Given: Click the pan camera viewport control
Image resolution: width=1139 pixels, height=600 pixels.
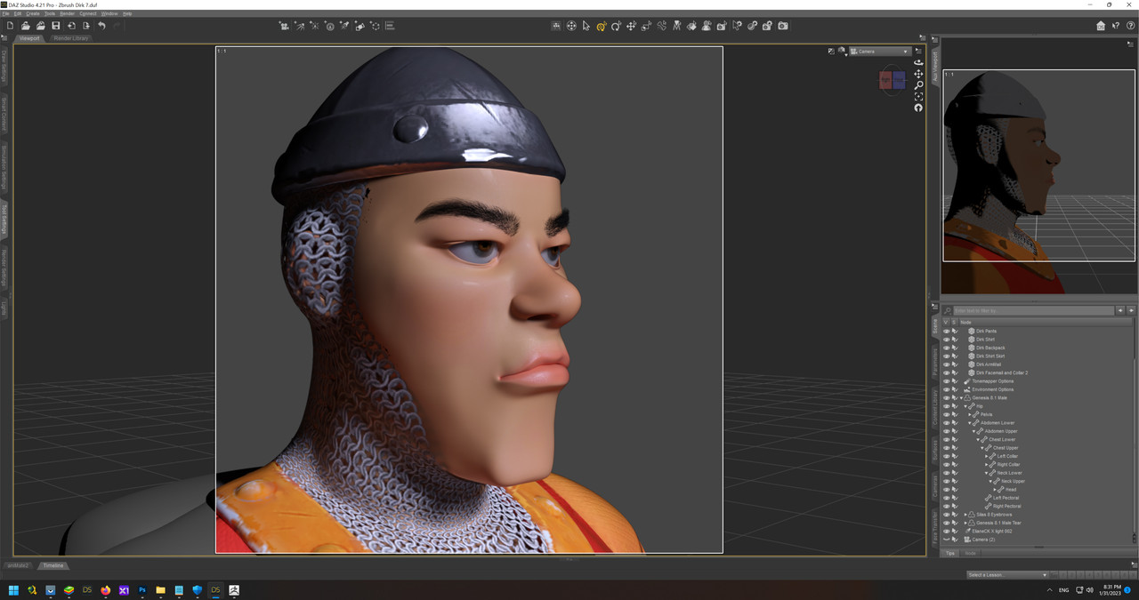Looking at the screenshot, I should 918,74.
